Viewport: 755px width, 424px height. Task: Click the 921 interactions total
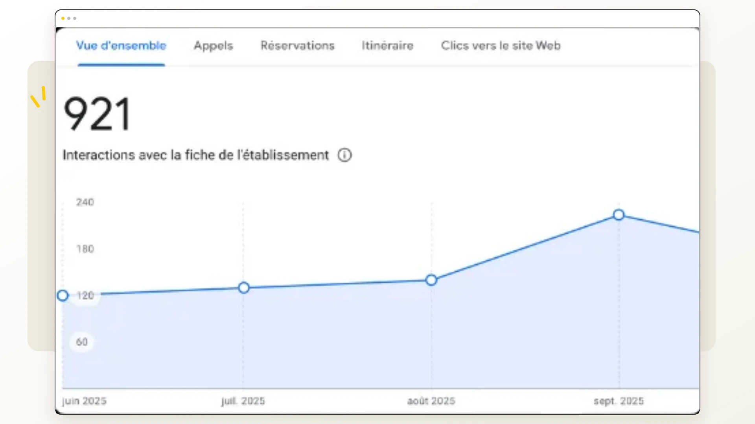(97, 114)
